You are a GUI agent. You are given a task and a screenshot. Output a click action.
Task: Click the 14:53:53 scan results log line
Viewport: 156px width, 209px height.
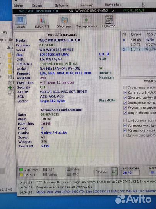point(87,182)
